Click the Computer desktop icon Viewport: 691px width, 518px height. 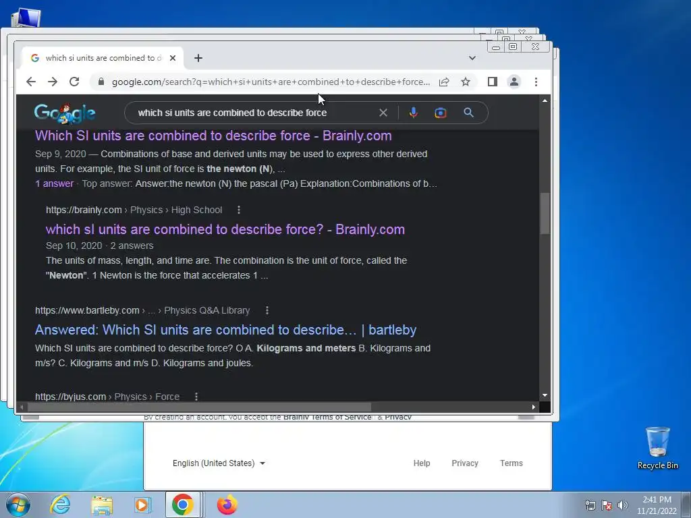click(x=26, y=18)
